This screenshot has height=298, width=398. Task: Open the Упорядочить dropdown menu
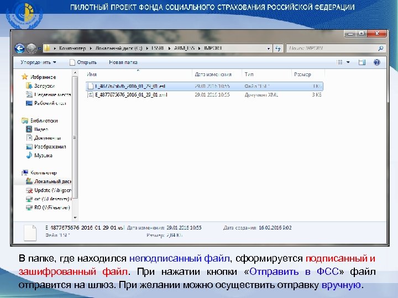coord(38,62)
